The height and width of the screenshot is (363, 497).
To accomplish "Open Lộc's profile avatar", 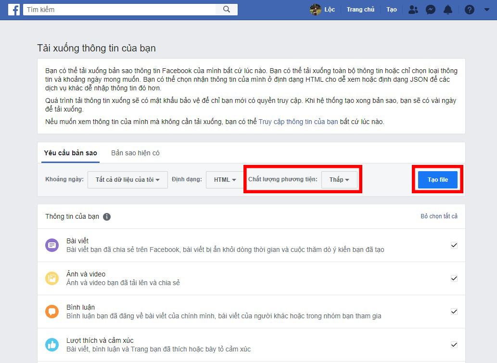I will (316, 10).
